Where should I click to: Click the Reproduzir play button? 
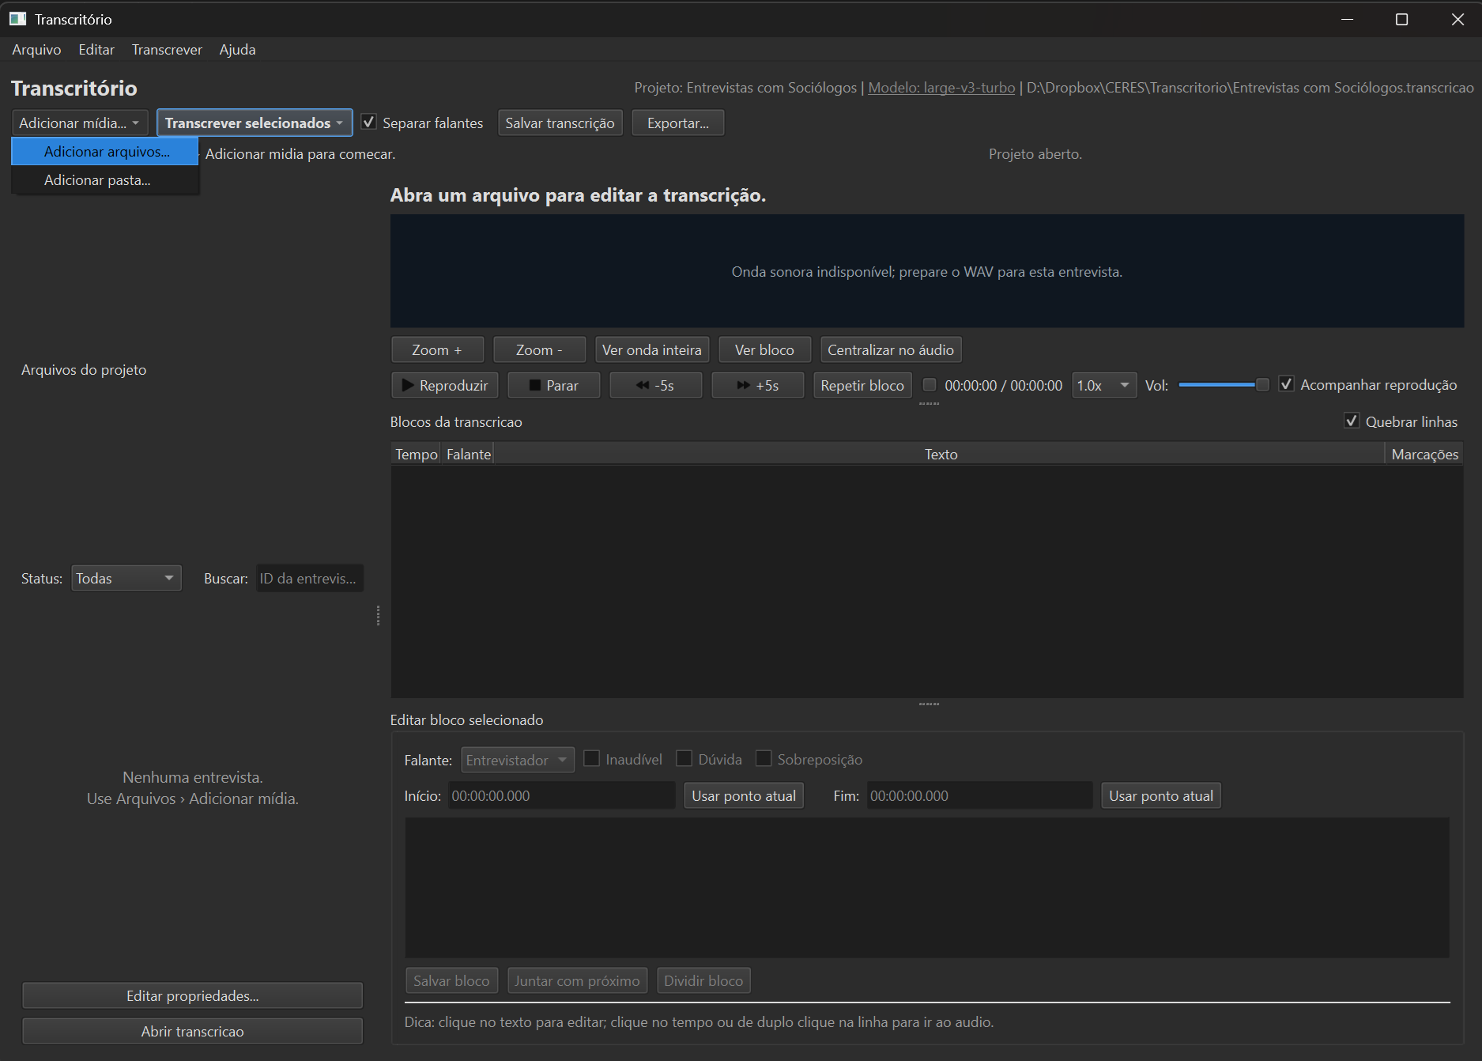[445, 385]
